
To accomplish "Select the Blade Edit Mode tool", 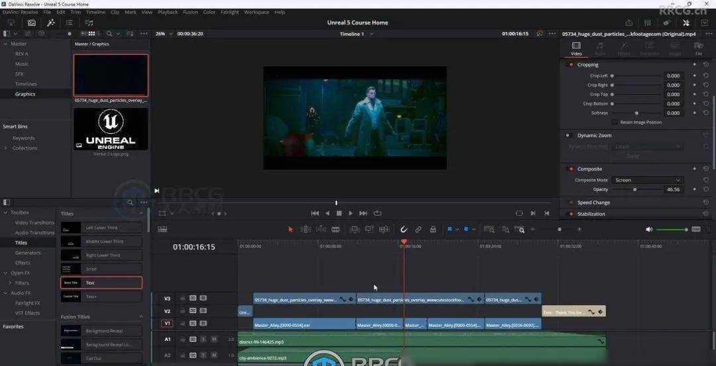I will click(x=335, y=229).
